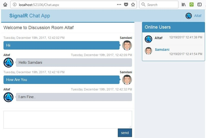This screenshot has height=138, width=206.
Task: Click the message text area
Action: pos(68,120)
